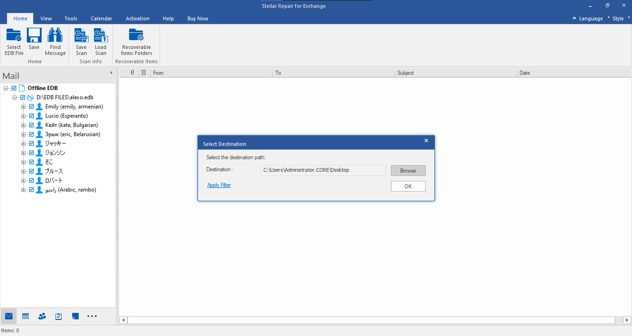Open the Calendar ribbon tab

coord(101,18)
